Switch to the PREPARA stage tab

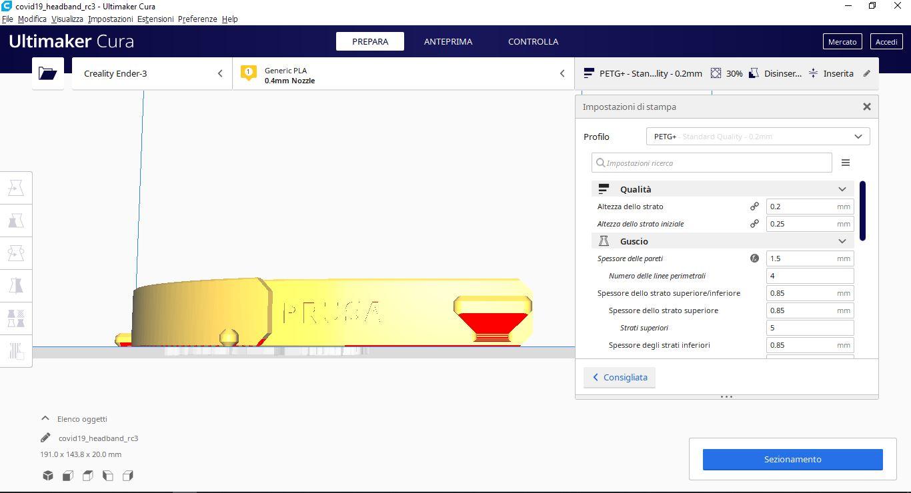[370, 41]
